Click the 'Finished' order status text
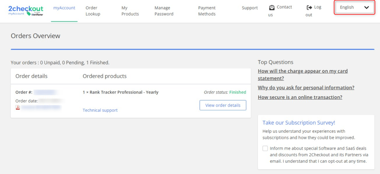Image resolution: width=380 pixels, height=174 pixels. click(238, 92)
